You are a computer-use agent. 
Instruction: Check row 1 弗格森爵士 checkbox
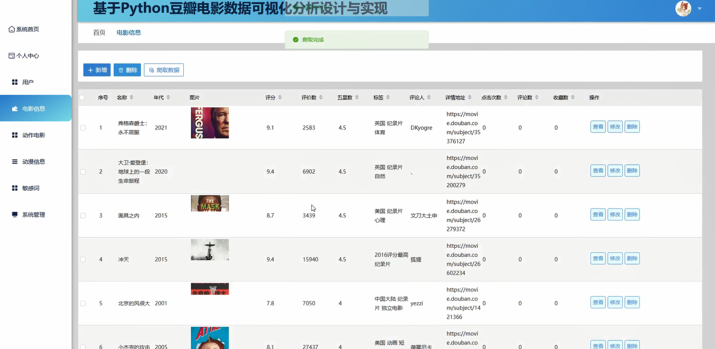pos(83,127)
